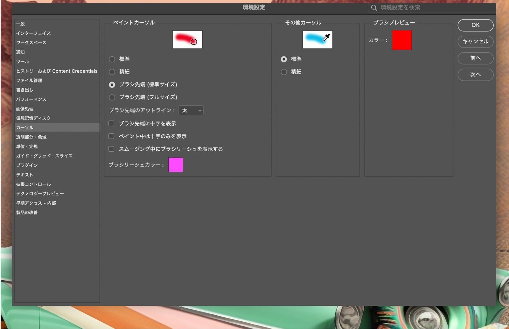Click the 次へ button
Image resolution: width=509 pixels, height=329 pixels.
476,75
